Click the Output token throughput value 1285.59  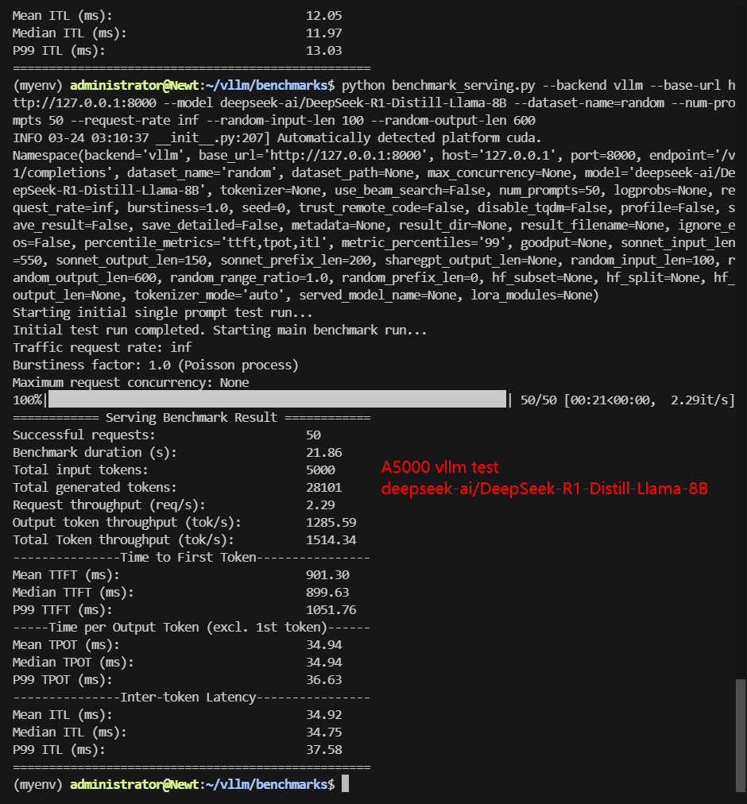(x=331, y=522)
